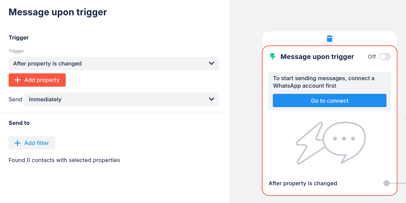Viewport: 406px width, 203px height.
Task: Click the trash icon above the automation card
Action: tap(329, 39)
